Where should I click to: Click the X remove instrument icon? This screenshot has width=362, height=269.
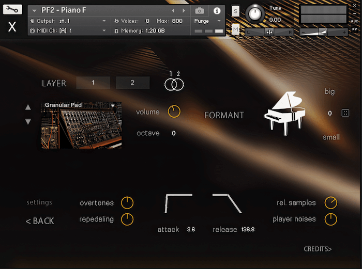[12, 27]
